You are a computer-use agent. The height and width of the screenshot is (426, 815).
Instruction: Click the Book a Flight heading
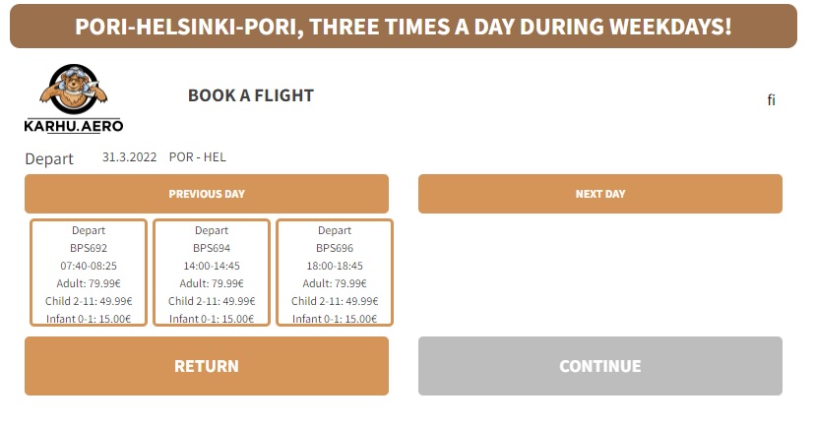coord(251,95)
